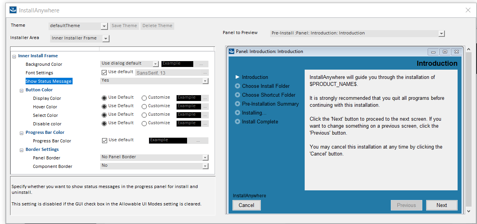Toggle Progress Bar Color Use default checkbox
Viewport: 477px width, 224px height.
click(x=104, y=140)
